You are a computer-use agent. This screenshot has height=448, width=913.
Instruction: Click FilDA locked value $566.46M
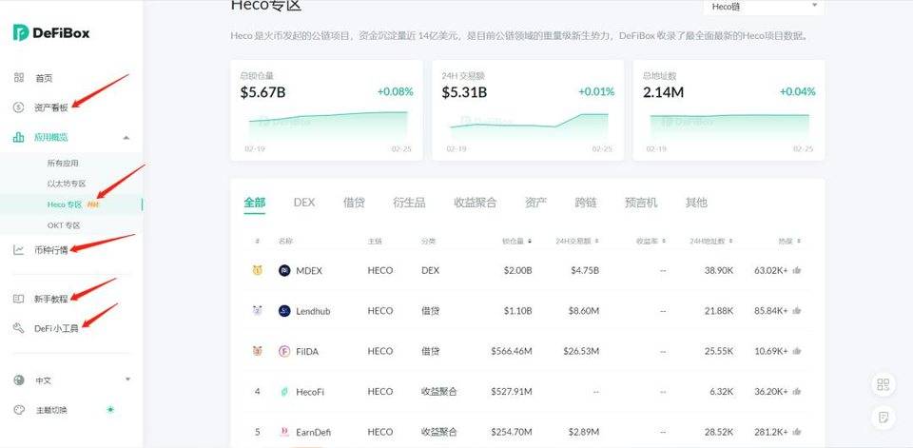(512, 351)
